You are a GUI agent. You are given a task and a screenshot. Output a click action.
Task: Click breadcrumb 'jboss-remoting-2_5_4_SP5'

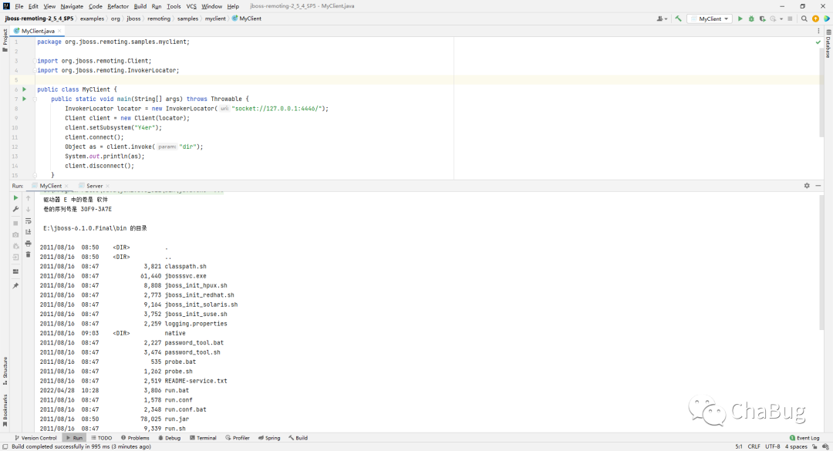(x=39, y=19)
